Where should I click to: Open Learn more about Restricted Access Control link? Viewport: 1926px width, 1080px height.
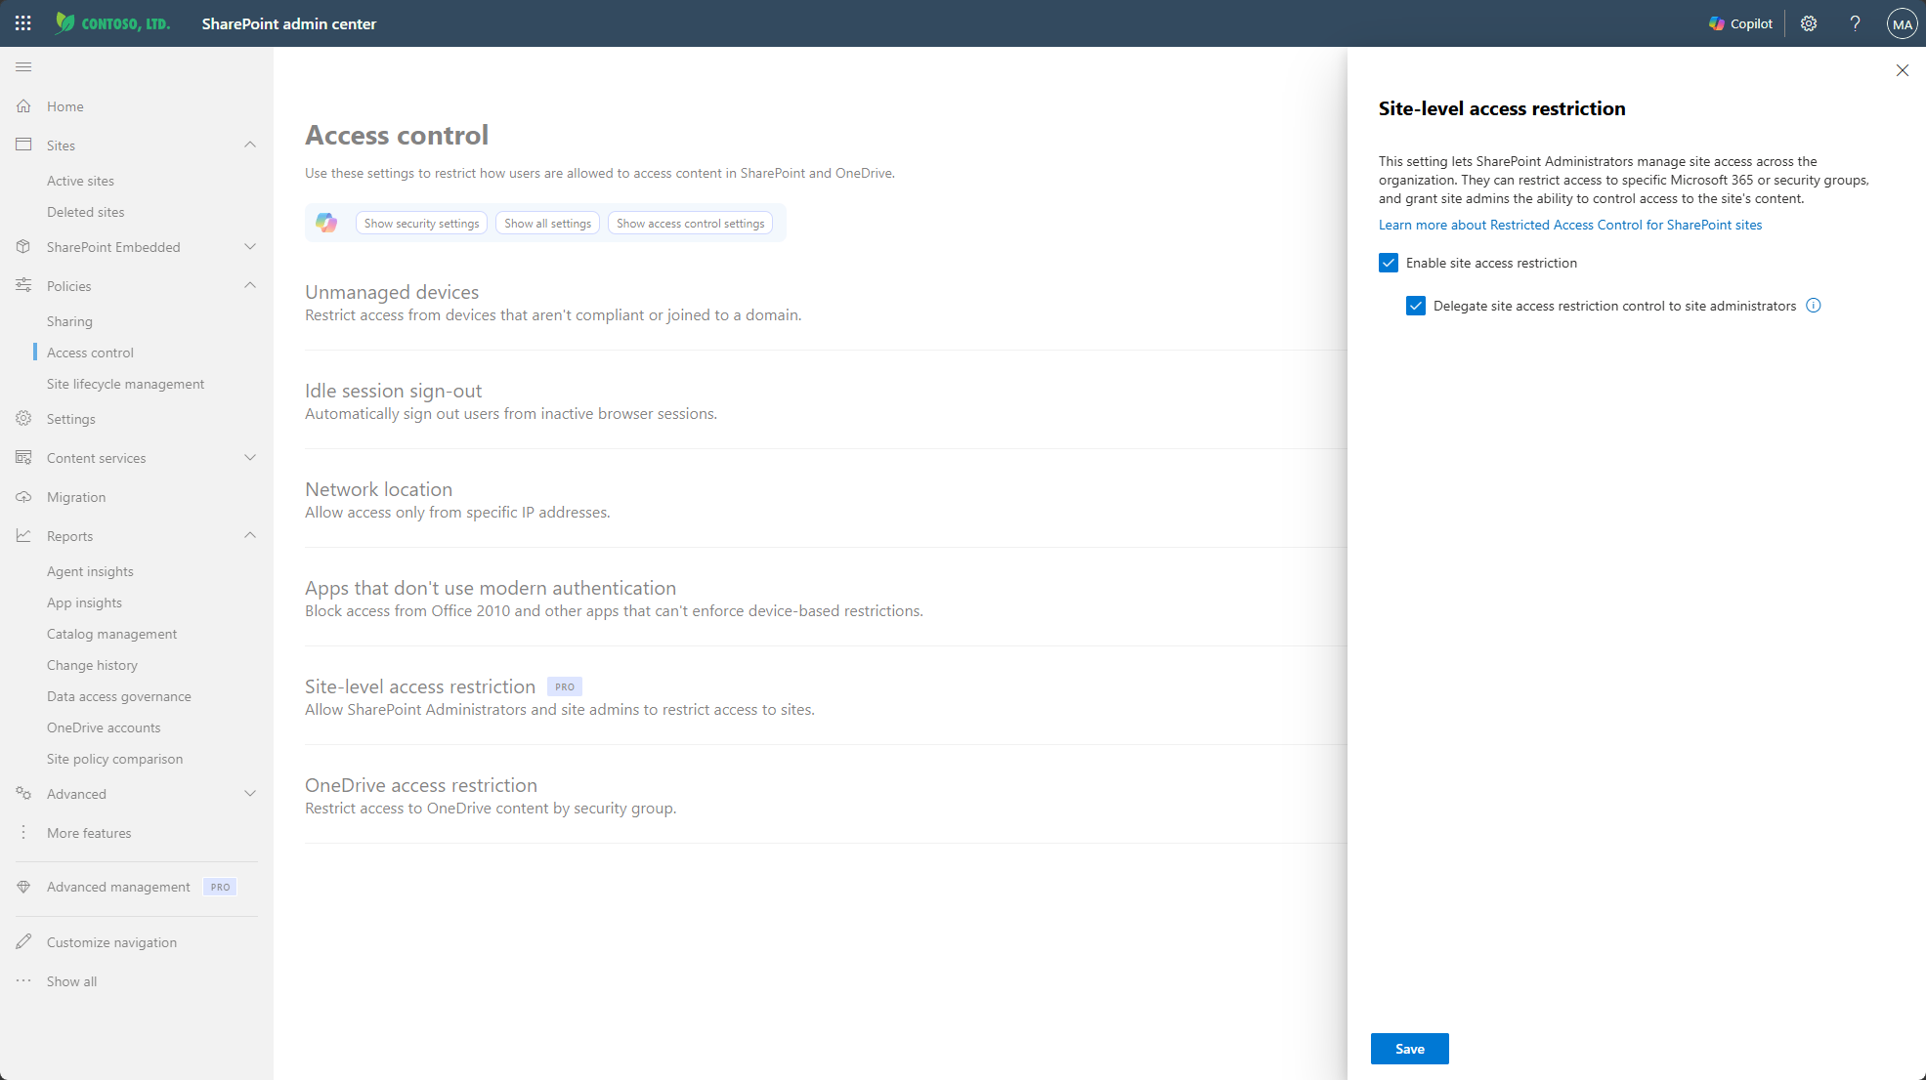click(1570, 225)
